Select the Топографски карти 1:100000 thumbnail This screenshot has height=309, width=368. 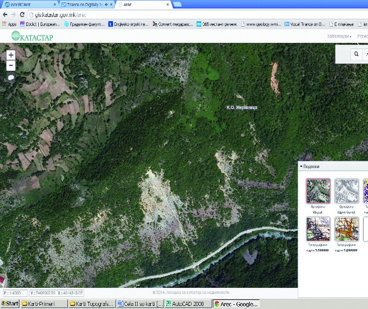coord(318,229)
